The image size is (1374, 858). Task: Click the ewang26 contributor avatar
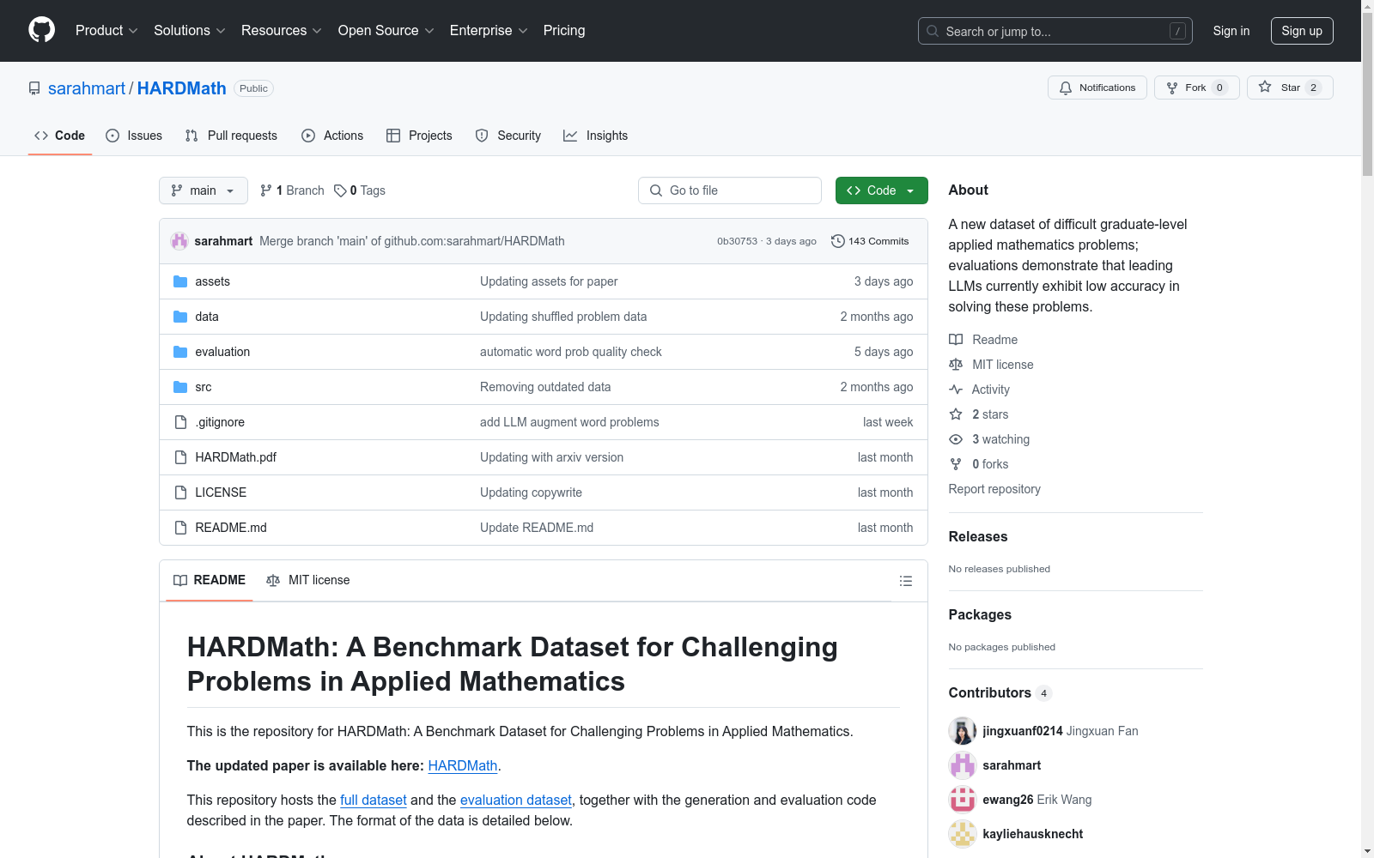[x=963, y=800]
